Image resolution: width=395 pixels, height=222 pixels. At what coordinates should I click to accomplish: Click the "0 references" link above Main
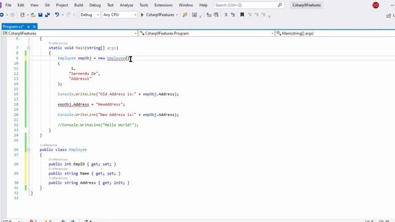tap(58, 43)
